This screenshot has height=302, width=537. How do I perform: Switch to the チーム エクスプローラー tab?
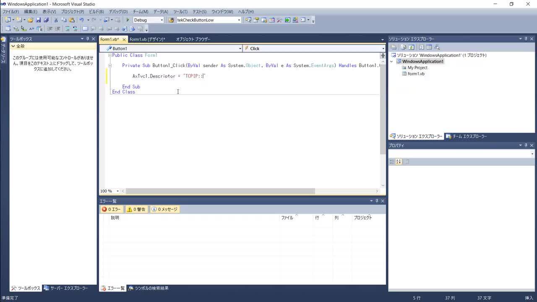click(x=466, y=136)
